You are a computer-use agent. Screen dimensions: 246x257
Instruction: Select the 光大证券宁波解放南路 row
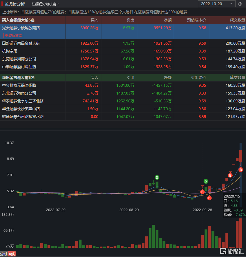coord(123,32)
